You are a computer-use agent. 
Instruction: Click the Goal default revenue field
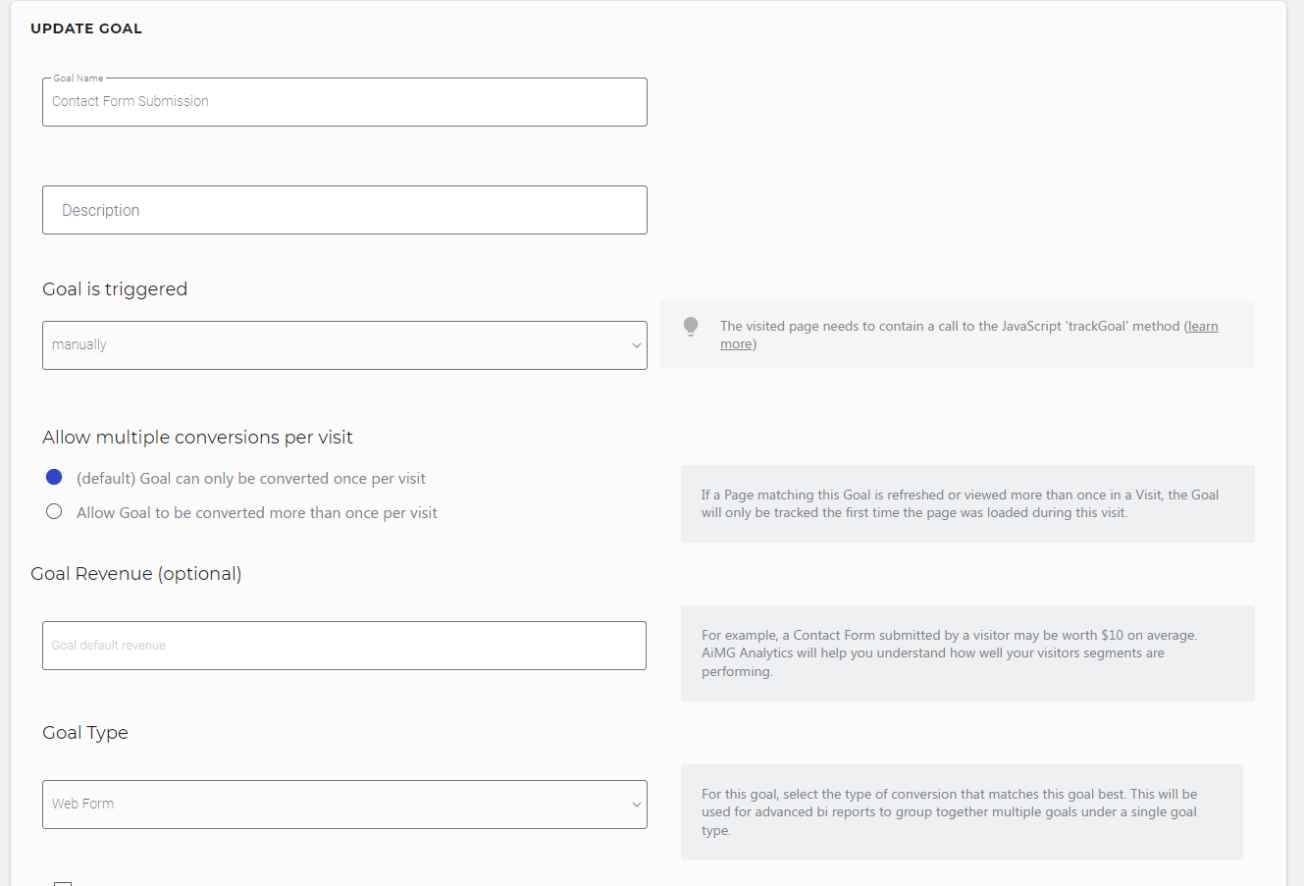pyautogui.click(x=344, y=646)
